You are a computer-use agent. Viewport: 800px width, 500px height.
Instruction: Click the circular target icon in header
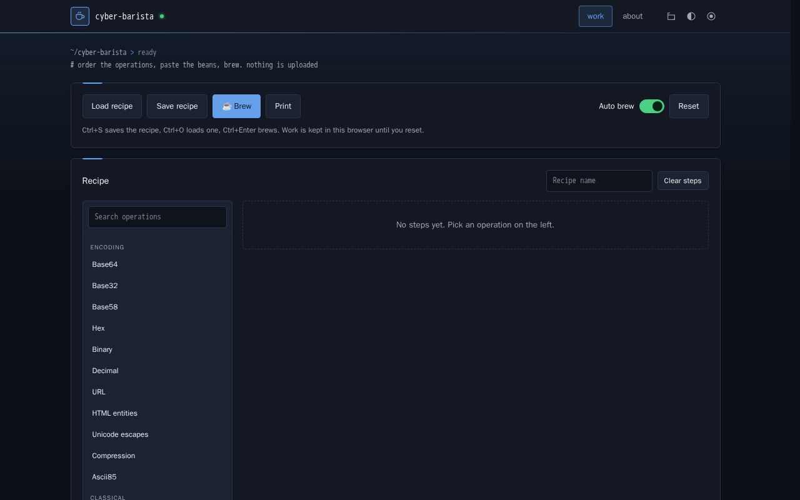(711, 16)
